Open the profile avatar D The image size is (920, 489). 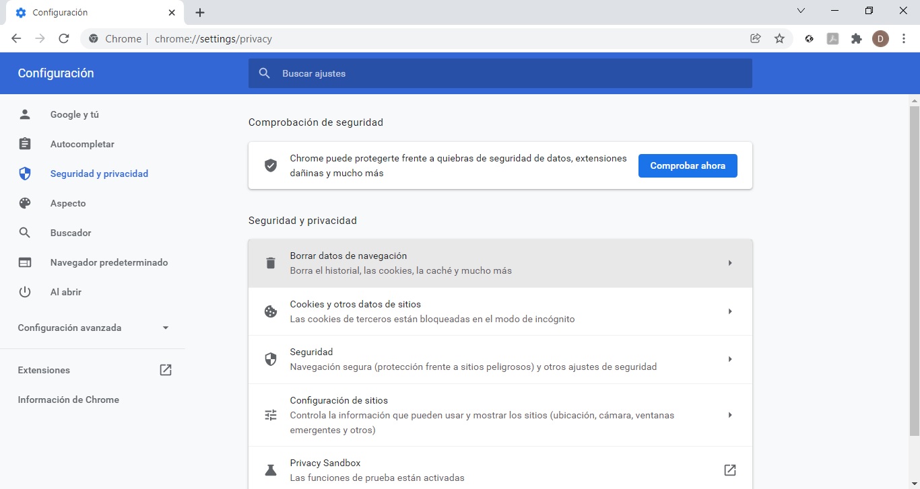(x=880, y=38)
